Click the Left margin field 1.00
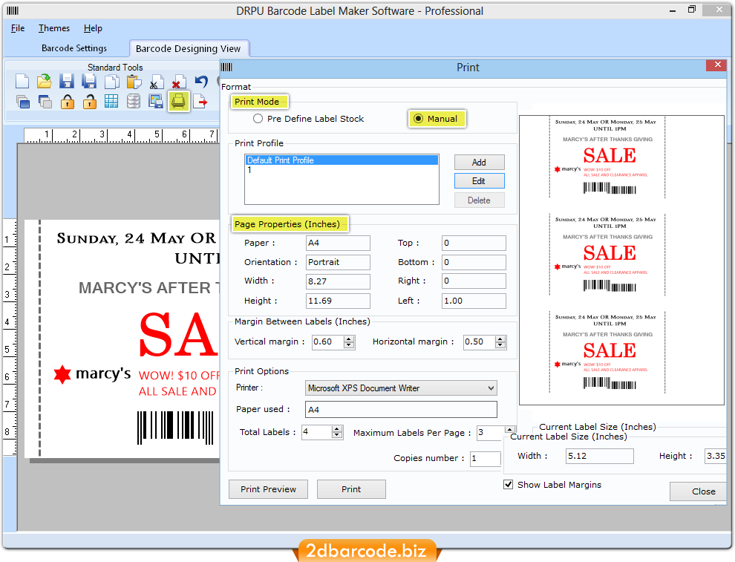Viewport: 735px width, 562px height. click(x=474, y=301)
